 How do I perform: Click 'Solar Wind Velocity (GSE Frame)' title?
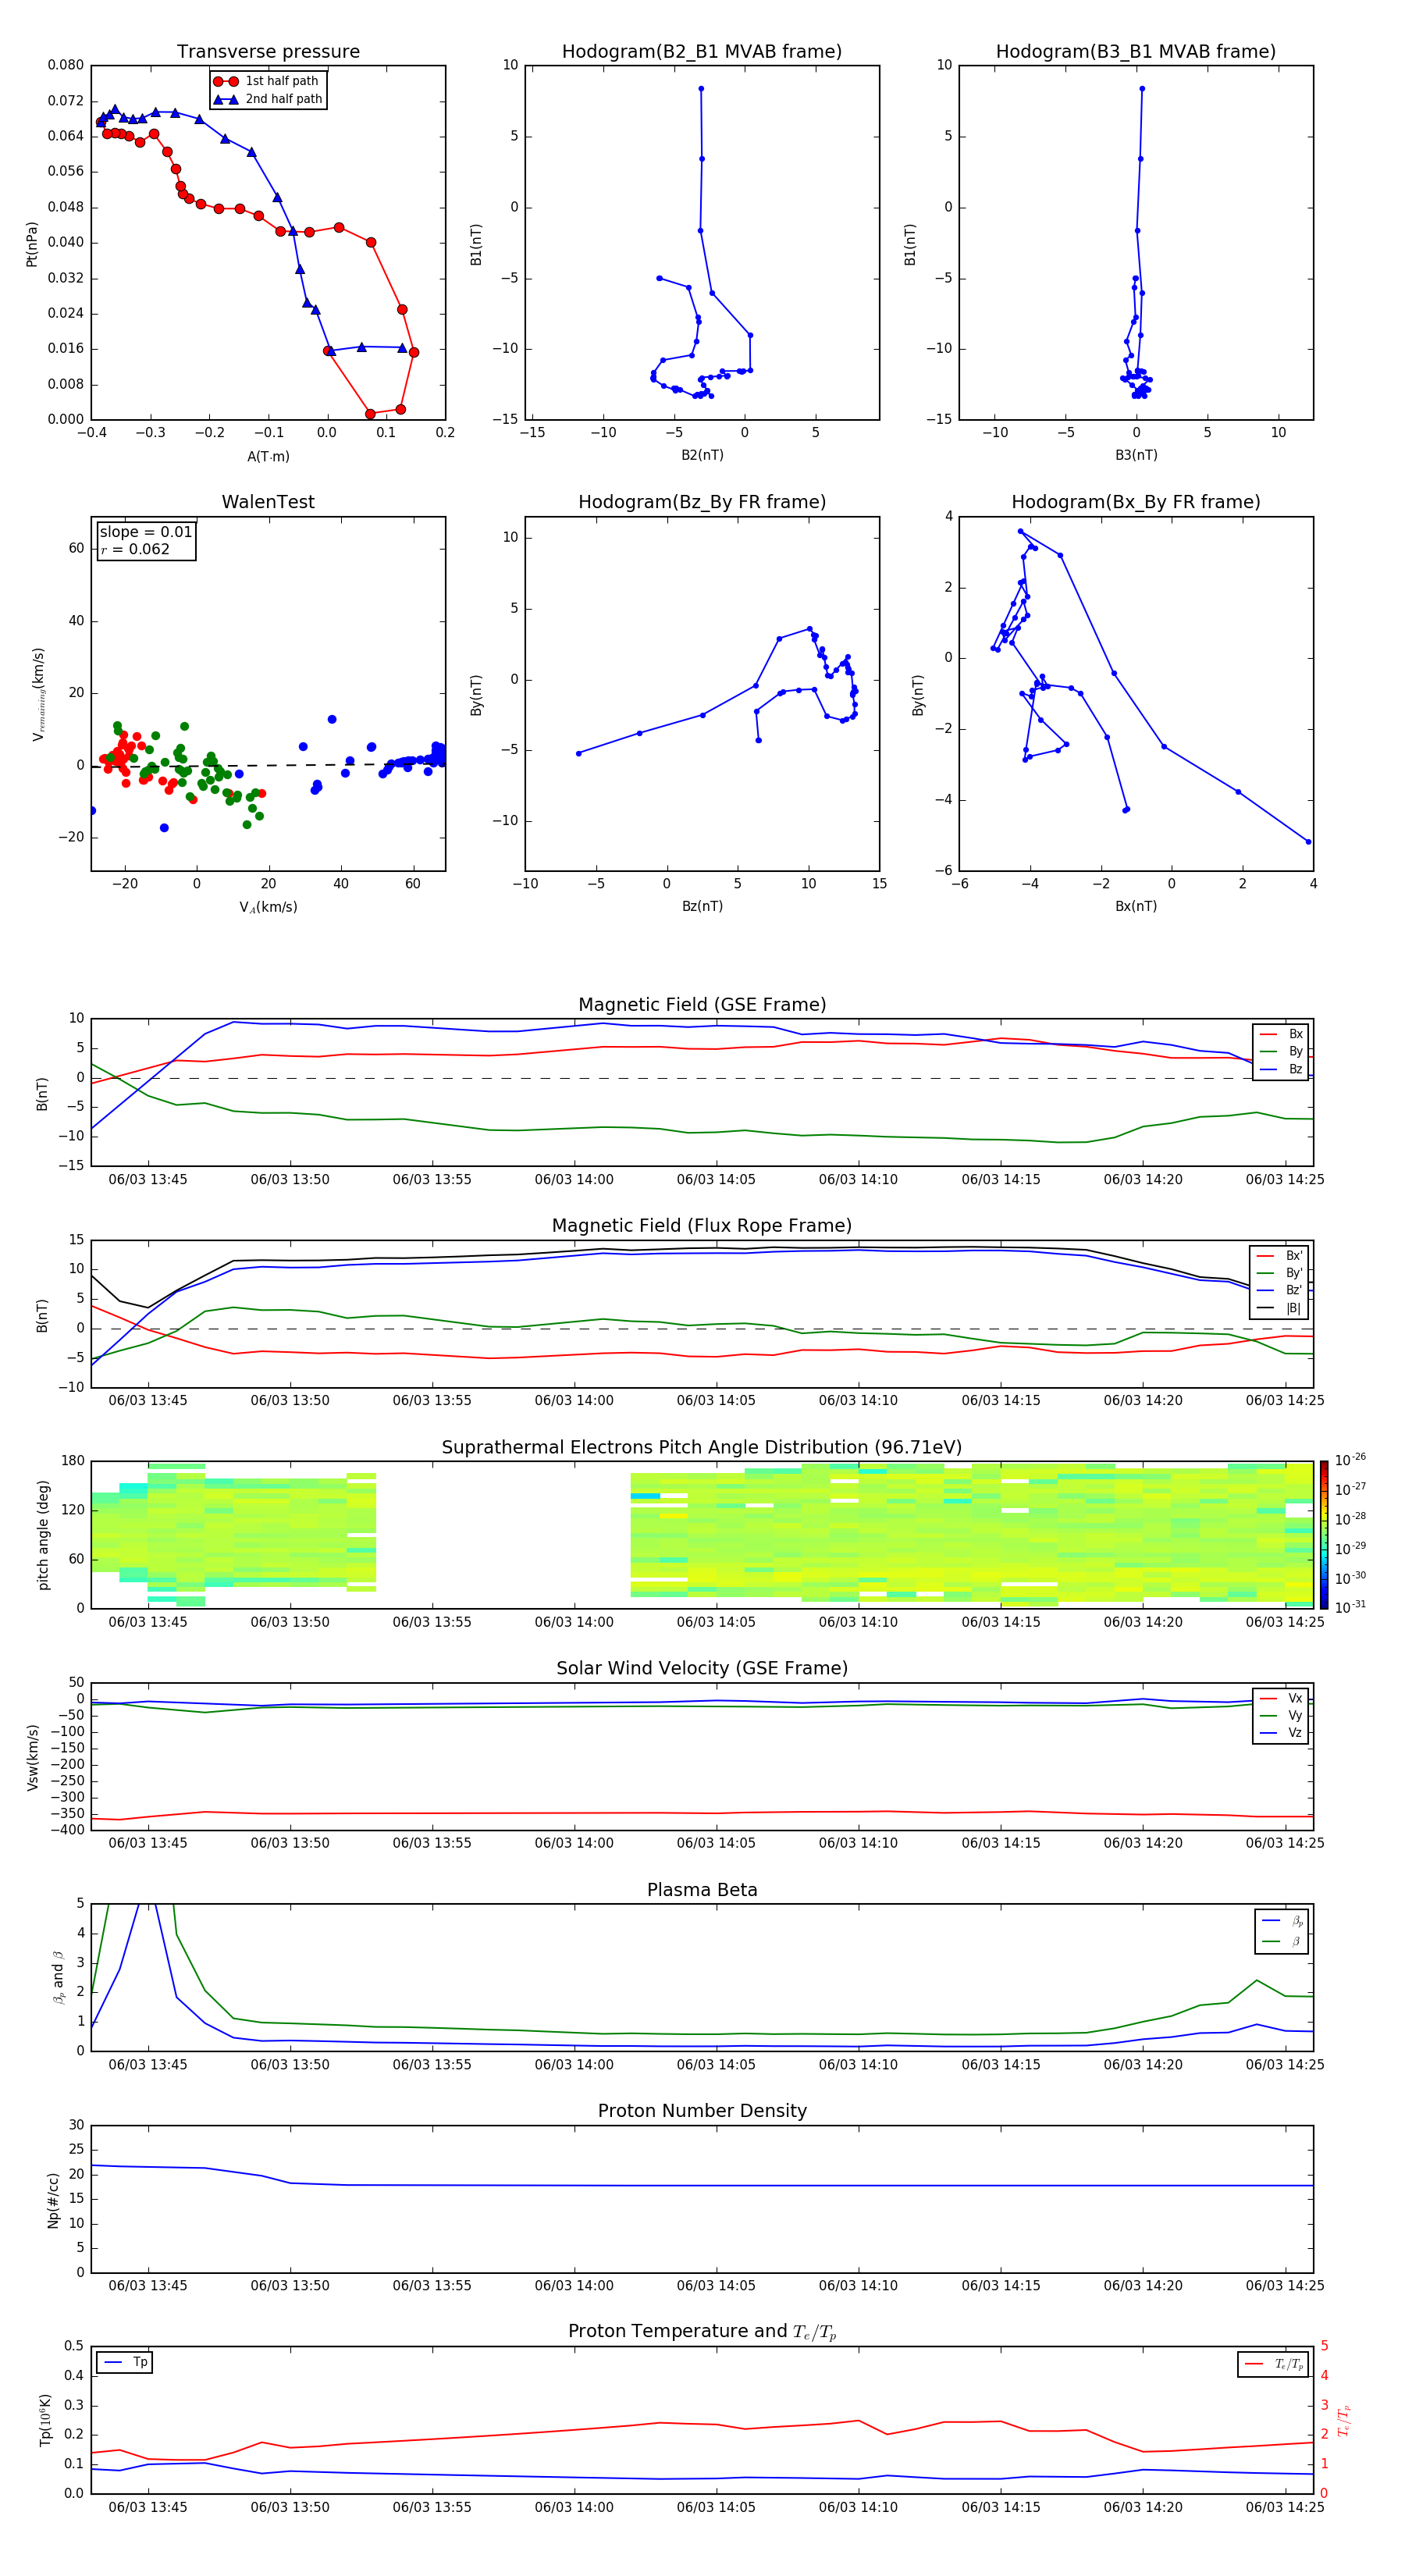702,1668
